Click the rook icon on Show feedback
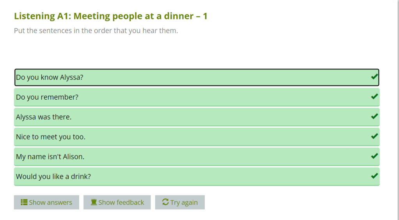 tap(94, 202)
